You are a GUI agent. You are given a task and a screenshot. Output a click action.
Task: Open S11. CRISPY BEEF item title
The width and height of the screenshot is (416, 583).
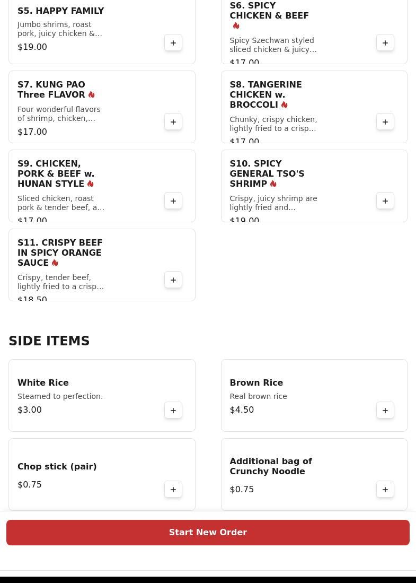point(60,253)
